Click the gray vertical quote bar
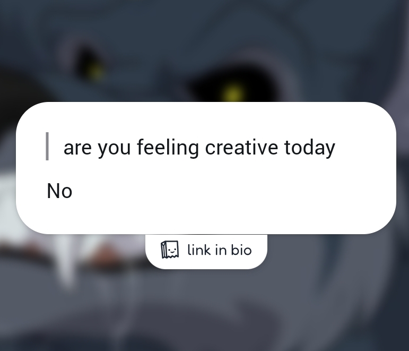 pyautogui.click(x=47, y=146)
